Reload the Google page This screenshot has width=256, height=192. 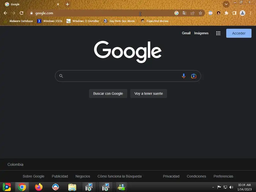click(21, 13)
